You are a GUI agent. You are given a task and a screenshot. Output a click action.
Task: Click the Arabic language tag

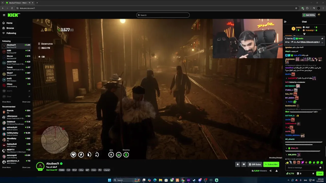pos(62,170)
